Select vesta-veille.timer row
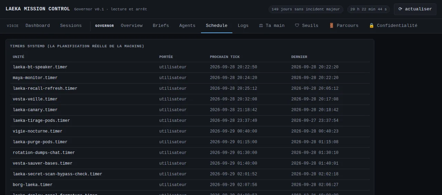Screen dimensions: 442x195 pos(190,99)
